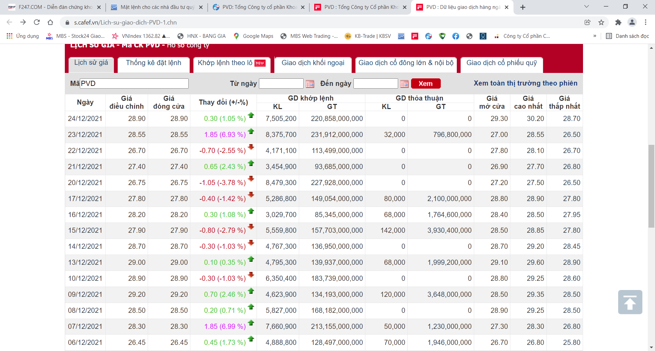655x351 pixels.
Task: Reload the current page
Action: (37, 22)
